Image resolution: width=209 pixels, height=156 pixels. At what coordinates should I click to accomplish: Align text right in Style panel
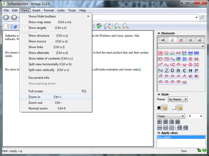pos(172,122)
